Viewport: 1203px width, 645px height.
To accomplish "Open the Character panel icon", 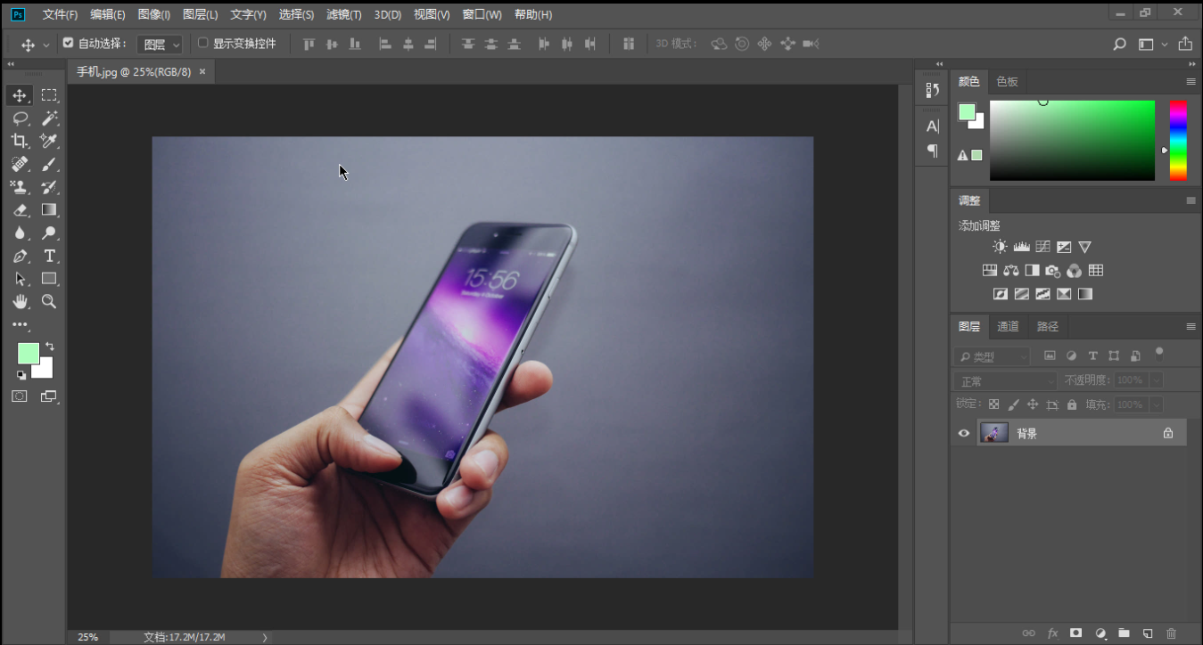I will [x=933, y=127].
